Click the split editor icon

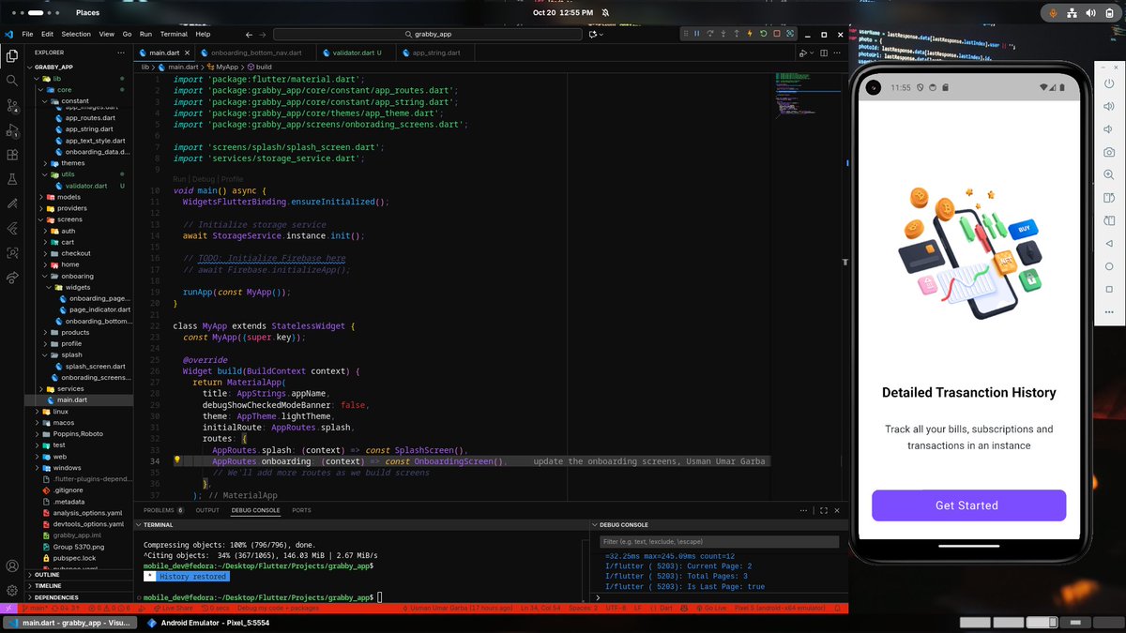pyautogui.click(x=824, y=53)
